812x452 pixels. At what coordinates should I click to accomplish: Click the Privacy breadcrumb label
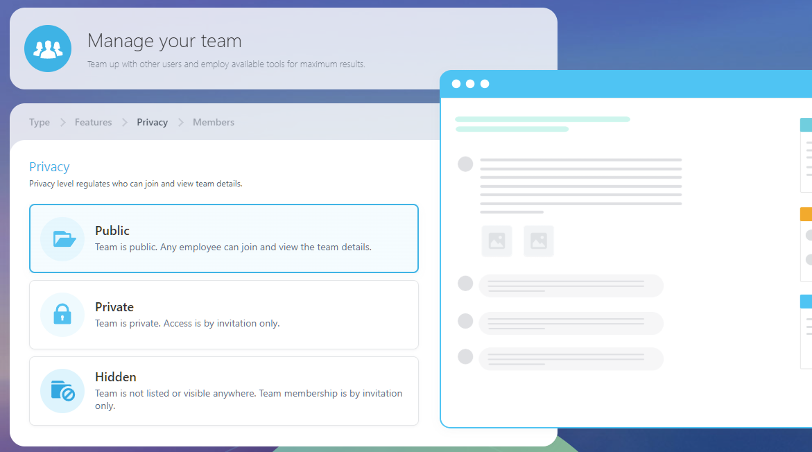152,122
